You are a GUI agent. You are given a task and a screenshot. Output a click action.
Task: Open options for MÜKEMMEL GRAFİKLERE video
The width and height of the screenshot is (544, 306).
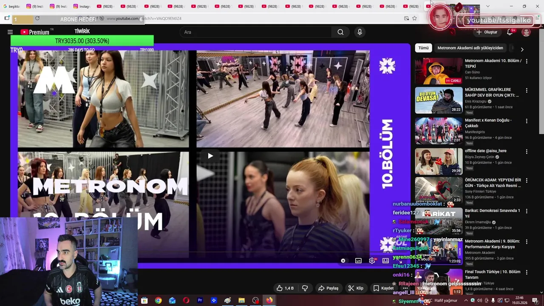click(527, 91)
